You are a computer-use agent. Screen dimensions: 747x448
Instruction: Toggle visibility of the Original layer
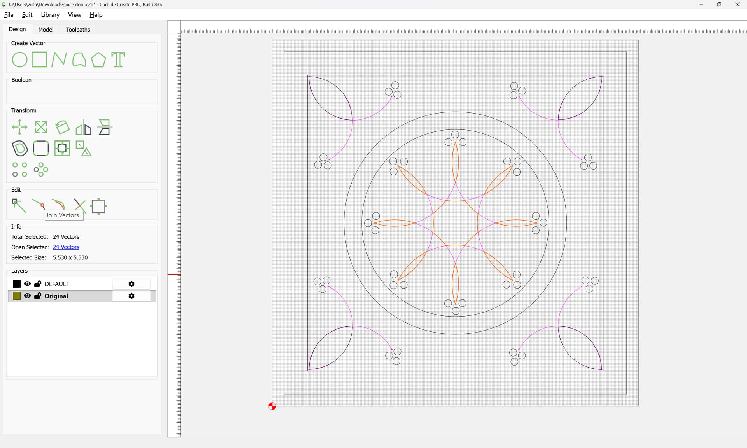pos(27,296)
